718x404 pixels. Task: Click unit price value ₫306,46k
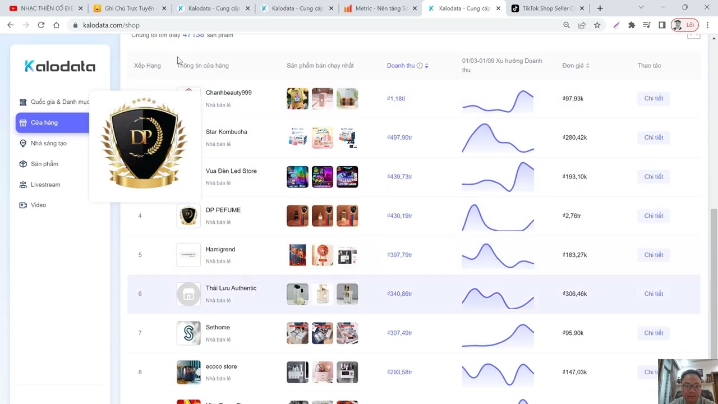574,293
